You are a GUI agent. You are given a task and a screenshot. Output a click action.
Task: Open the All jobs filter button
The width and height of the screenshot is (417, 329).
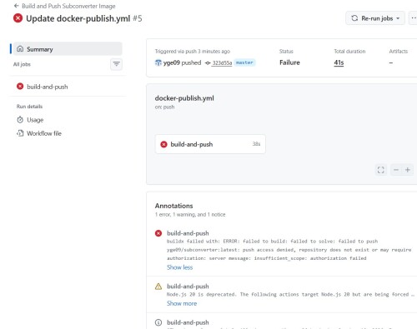point(116,64)
